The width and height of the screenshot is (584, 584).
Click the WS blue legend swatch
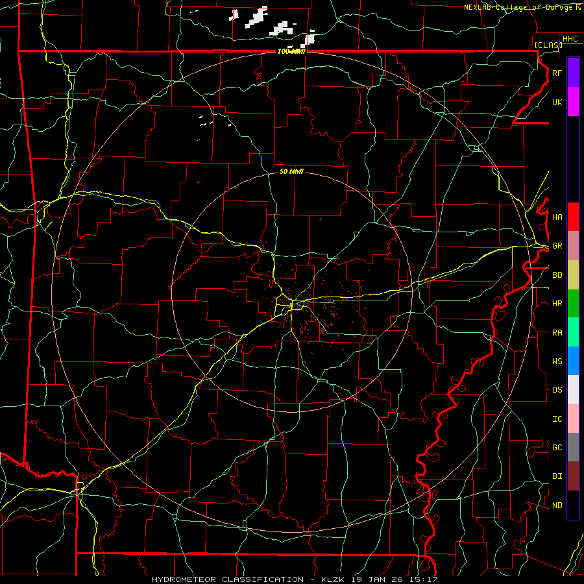[x=573, y=361]
